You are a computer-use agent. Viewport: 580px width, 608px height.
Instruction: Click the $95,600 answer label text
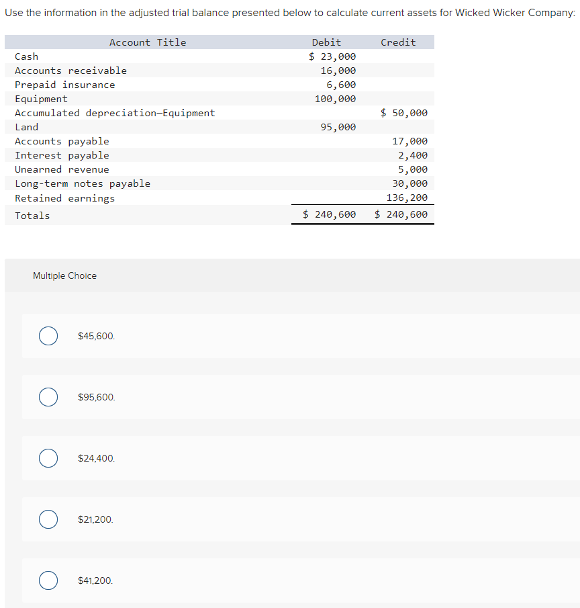point(96,397)
